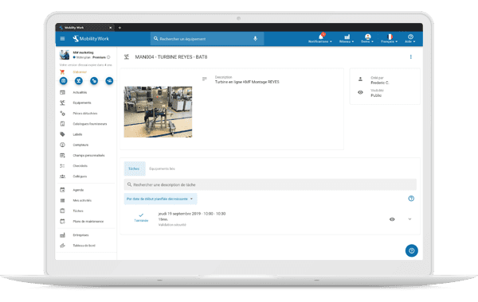Click 'Turbine en ligne KMF Montage REYES' text
This screenshot has width=478, height=302.
[x=247, y=82]
